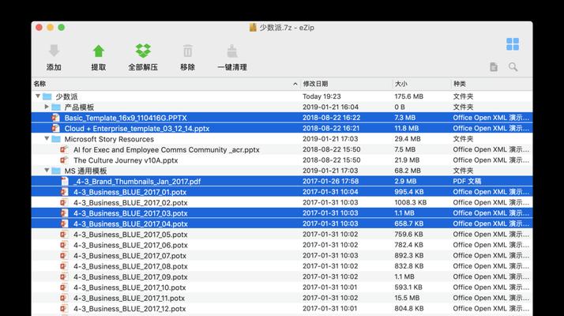Click the Cloud + Enterprise_template pptx file icon

click(x=55, y=128)
